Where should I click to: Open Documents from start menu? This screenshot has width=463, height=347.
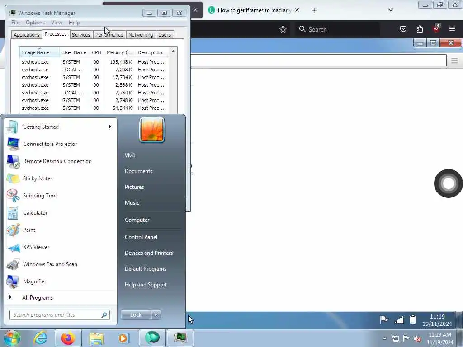pyautogui.click(x=138, y=171)
